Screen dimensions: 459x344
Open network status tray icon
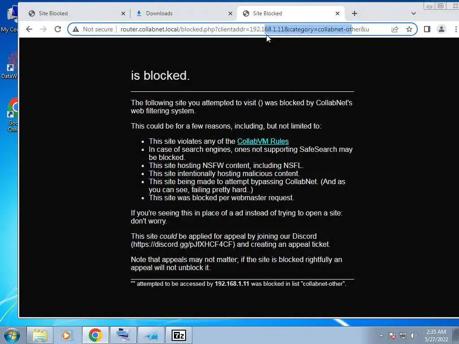pos(403,335)
